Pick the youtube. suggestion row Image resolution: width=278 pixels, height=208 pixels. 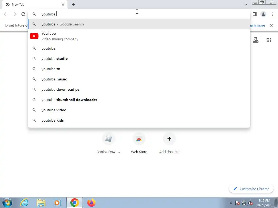coord(139,48)
